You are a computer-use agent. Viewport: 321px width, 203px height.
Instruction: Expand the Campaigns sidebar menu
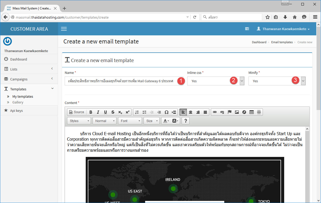(29, 79)
